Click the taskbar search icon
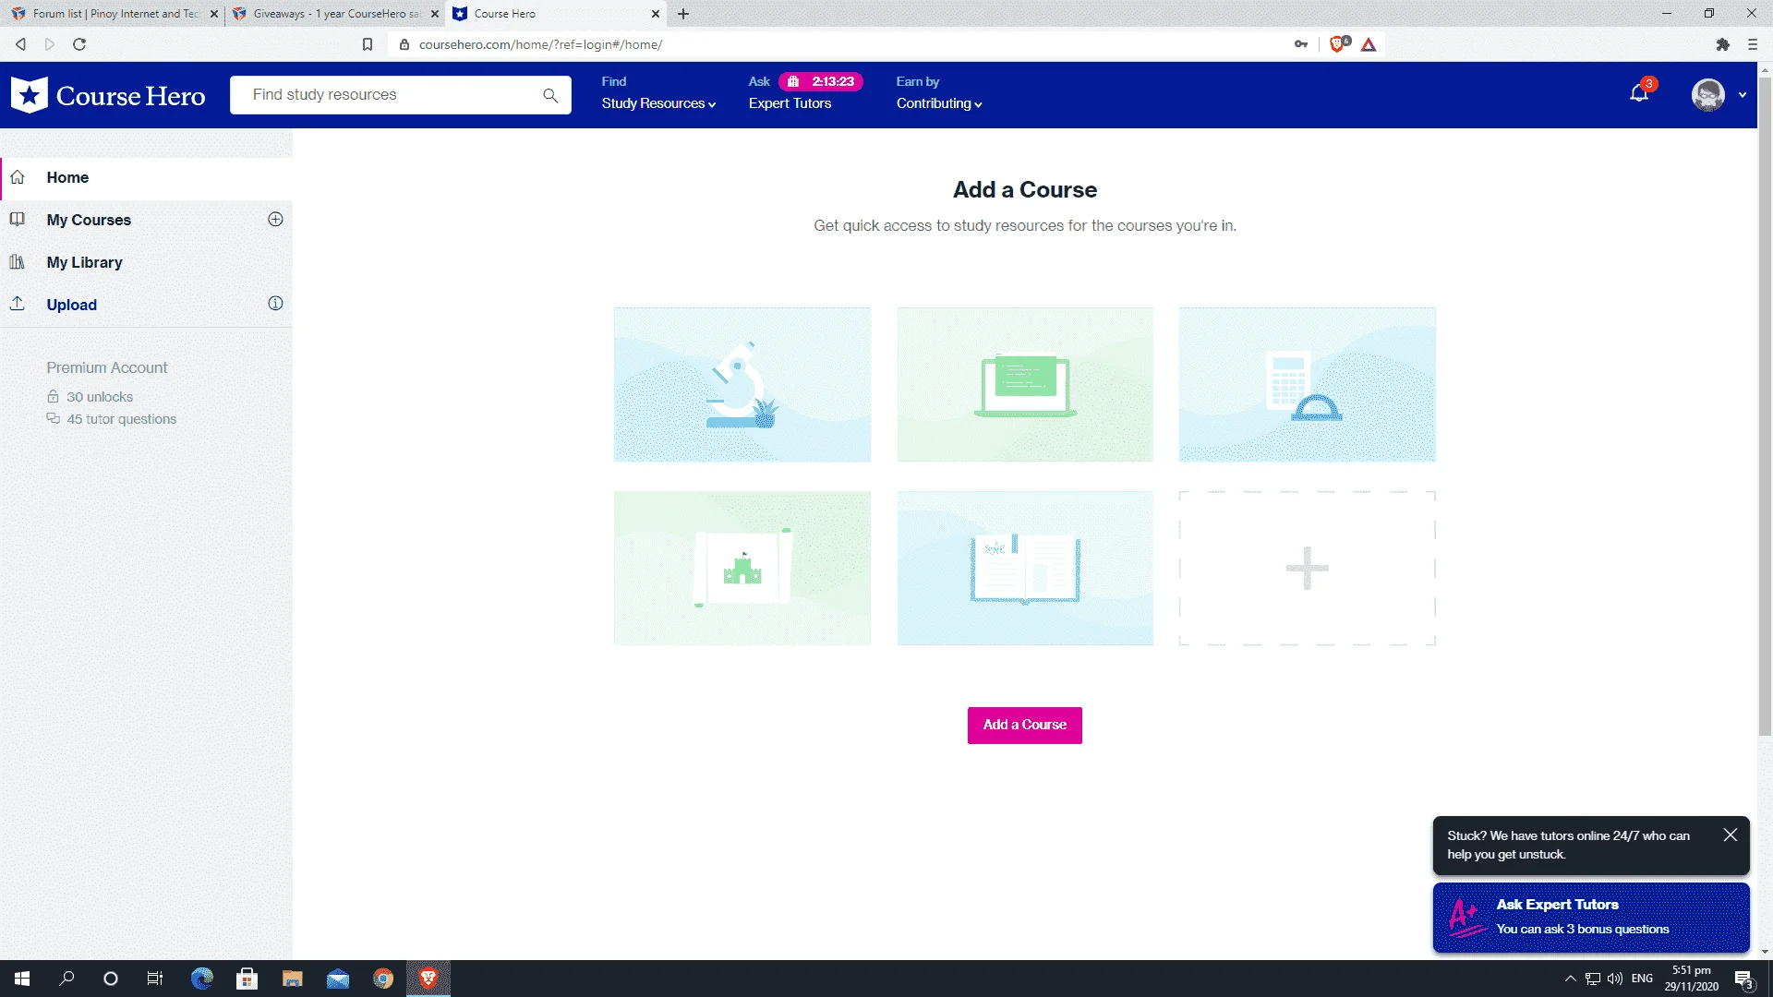Screen dimensions: 1773x997 [x=66, y=979]
